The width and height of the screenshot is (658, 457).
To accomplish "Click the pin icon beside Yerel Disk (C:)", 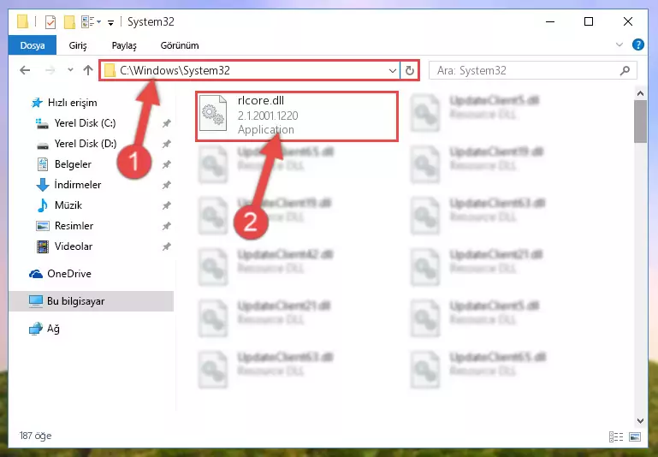I will [x=167, y=123].
